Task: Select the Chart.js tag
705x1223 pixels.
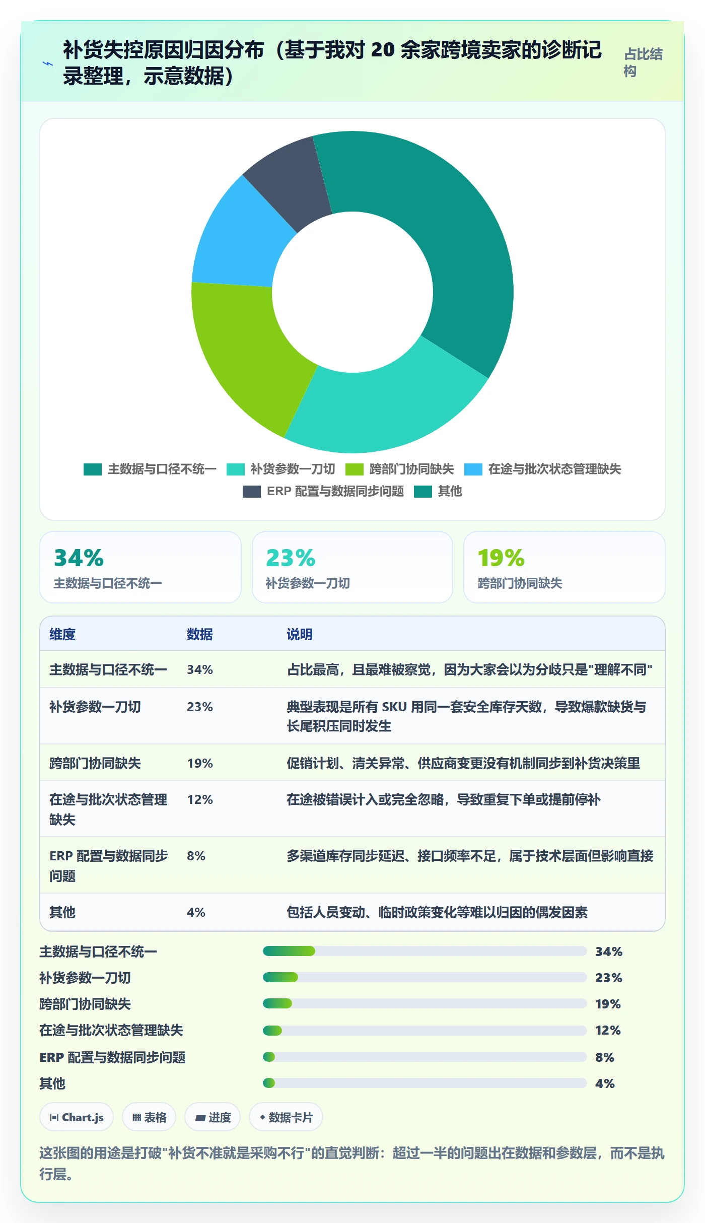Action: pyautogui.click(x=77, y=1117)
